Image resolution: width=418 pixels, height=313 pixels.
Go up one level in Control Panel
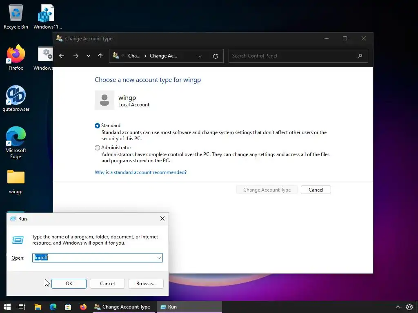coord(100,56)
